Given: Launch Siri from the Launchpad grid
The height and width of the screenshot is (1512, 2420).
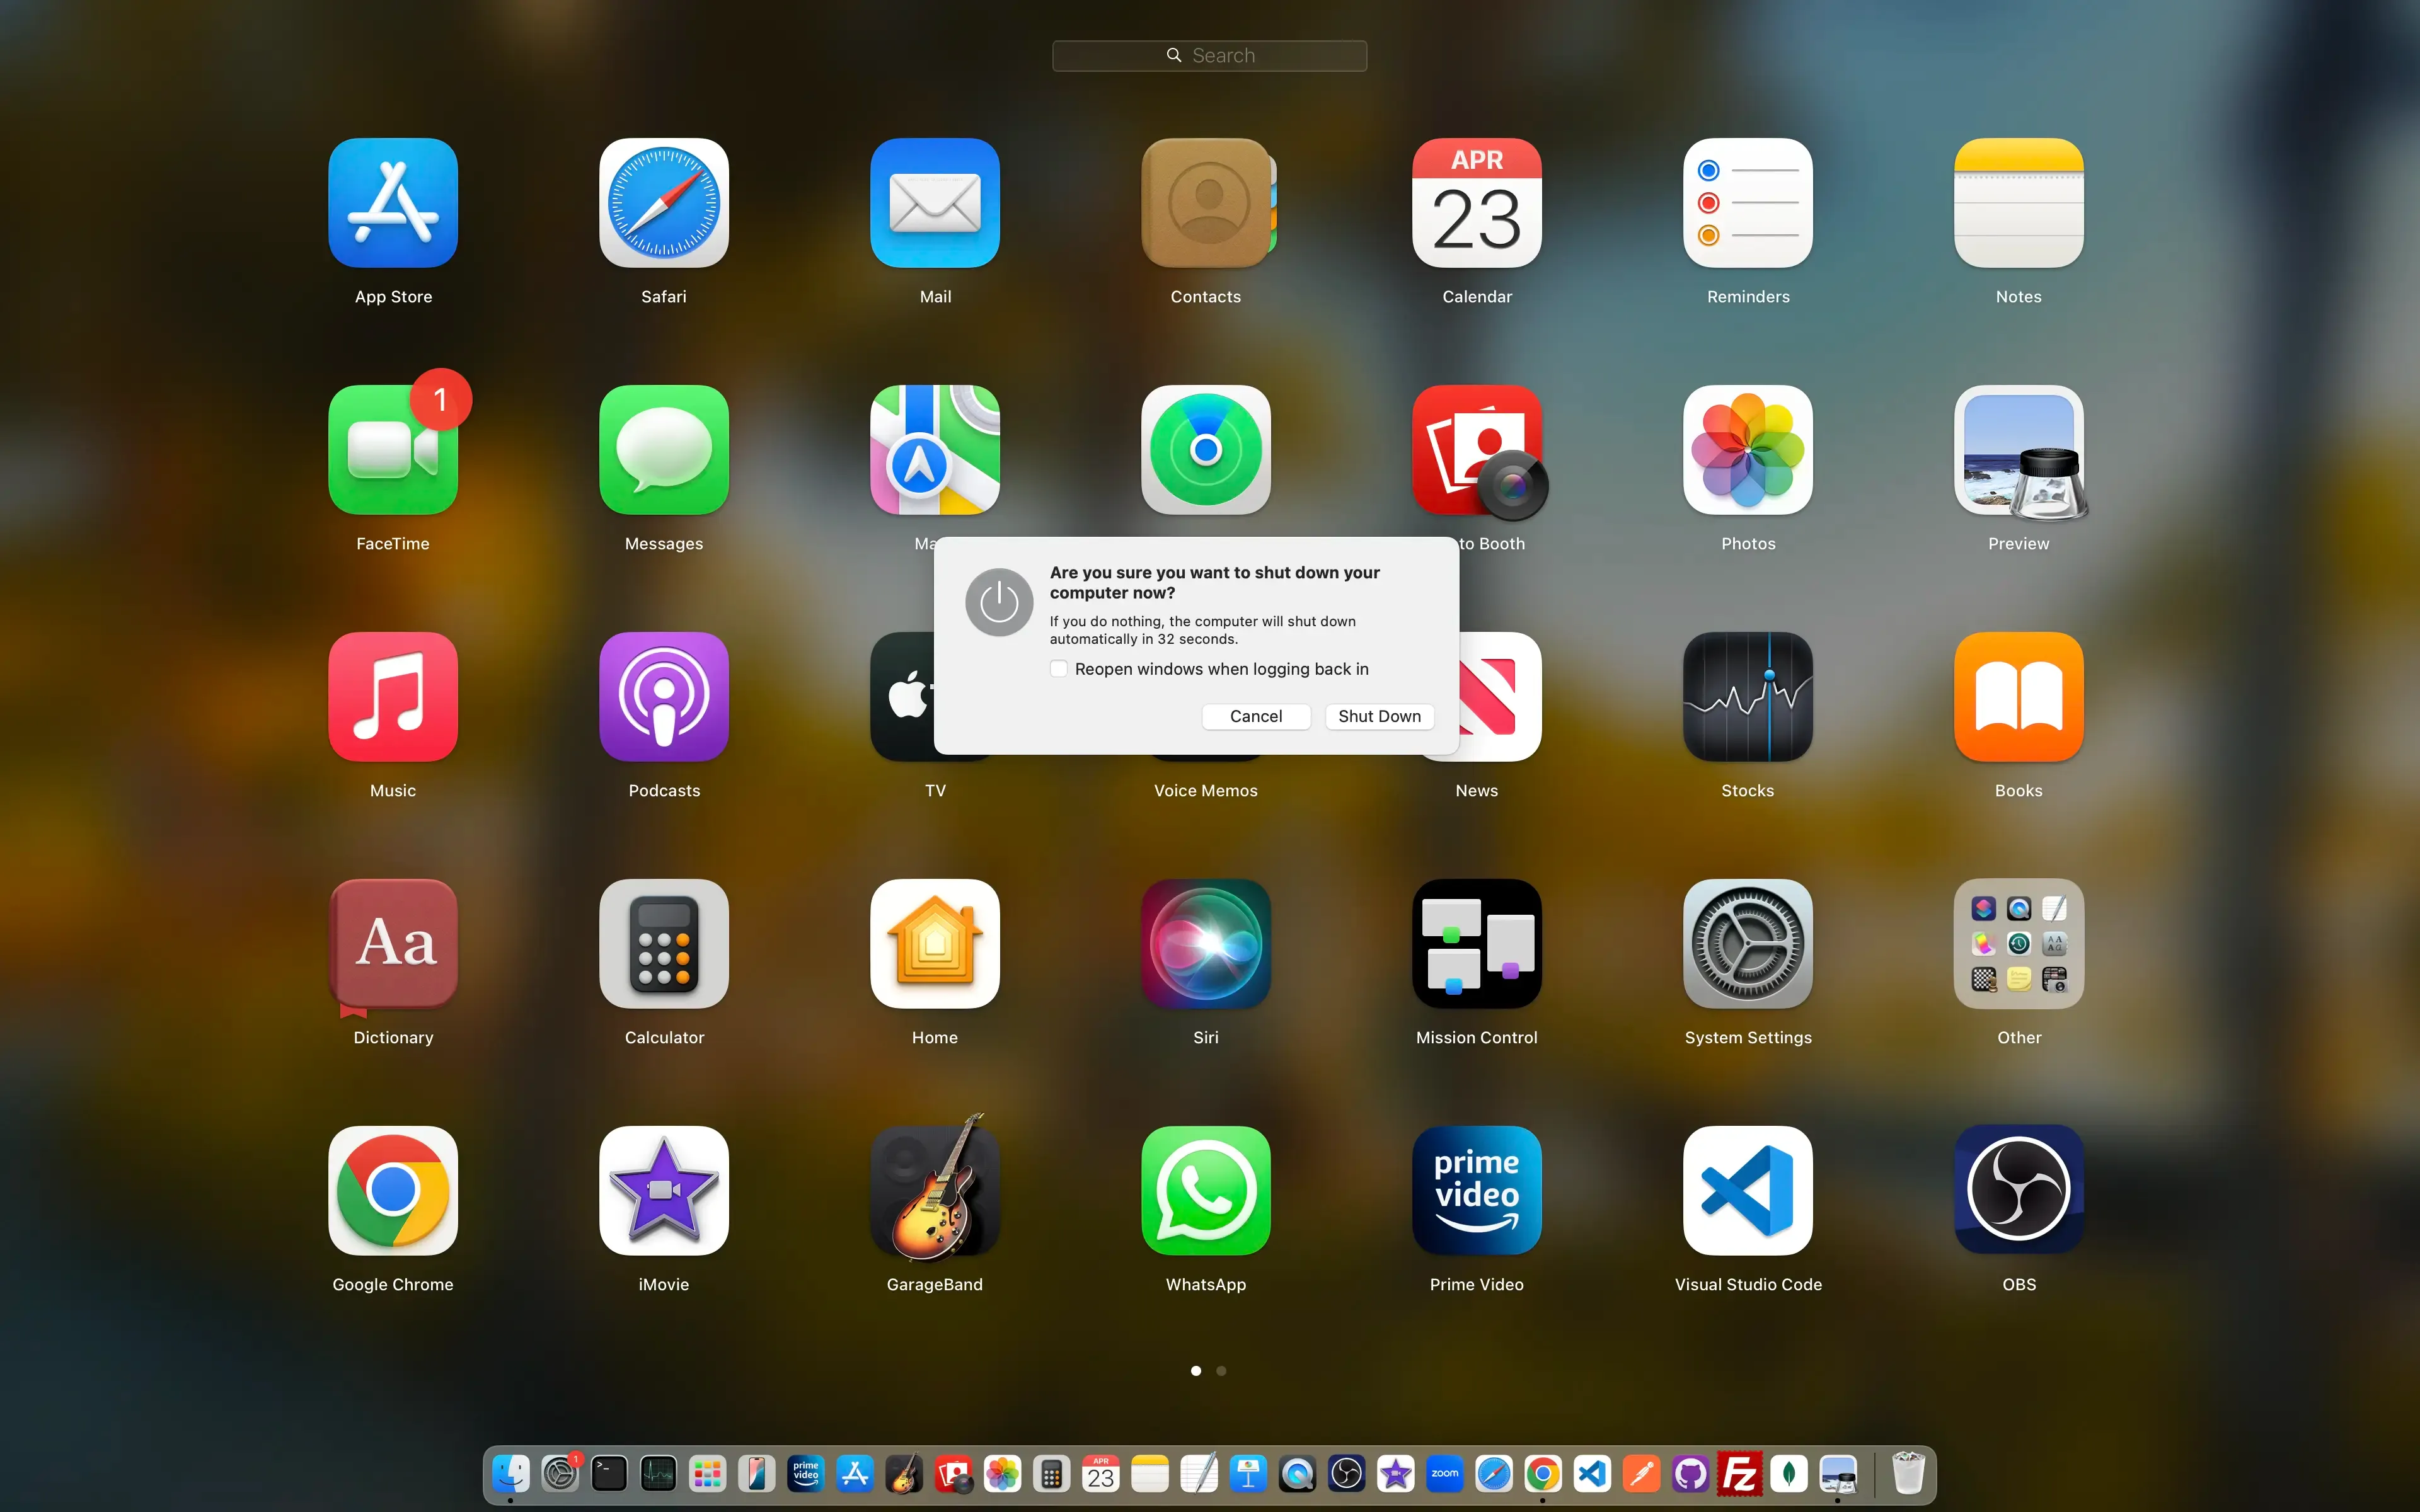Looking at the screenshot, I should click(x=1206, y=944).
